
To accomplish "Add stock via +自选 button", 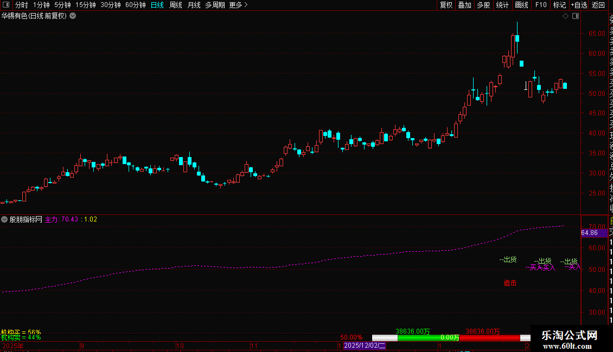I will 579,5.
